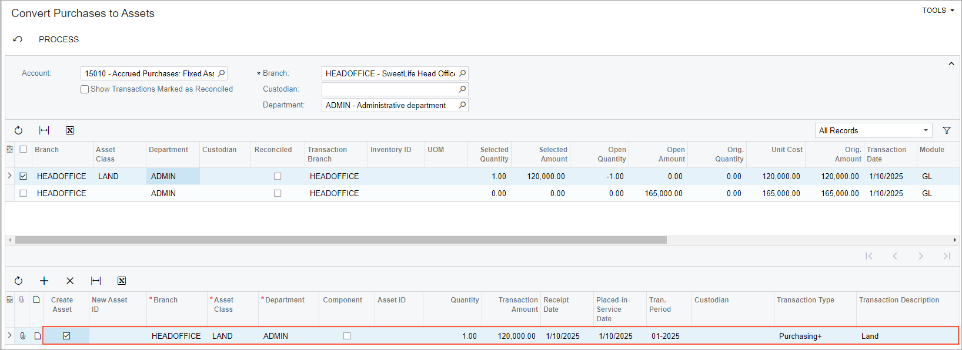This screenshot has width=962, height=350.
Task: Open the Account lookup magnifier
Action: pos(222,73)
